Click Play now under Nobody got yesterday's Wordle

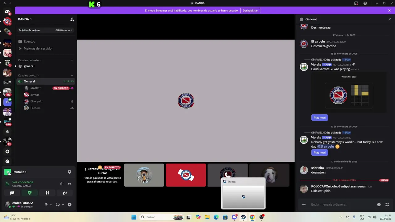point(319,153)
